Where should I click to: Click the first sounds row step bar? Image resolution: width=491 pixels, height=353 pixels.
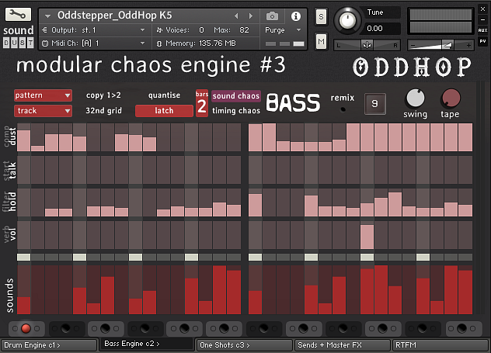24,289
